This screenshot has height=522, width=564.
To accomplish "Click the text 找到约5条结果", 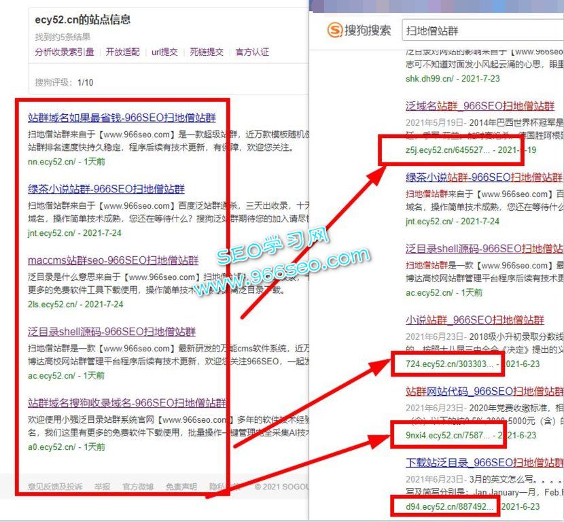I will pos(63,37).
